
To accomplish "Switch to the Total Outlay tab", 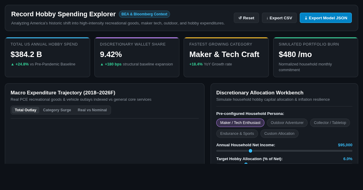I will (25, 110).
